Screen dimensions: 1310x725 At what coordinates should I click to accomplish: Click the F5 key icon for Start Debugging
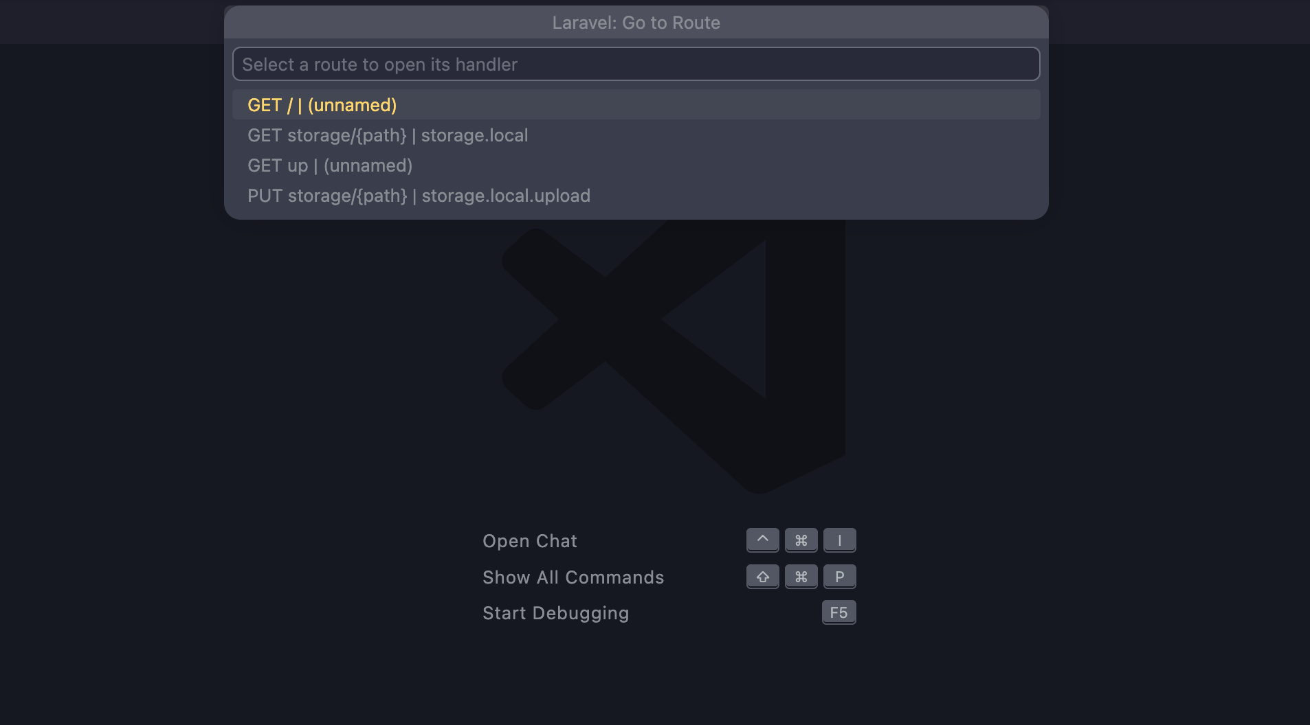(x=839, y=612)
